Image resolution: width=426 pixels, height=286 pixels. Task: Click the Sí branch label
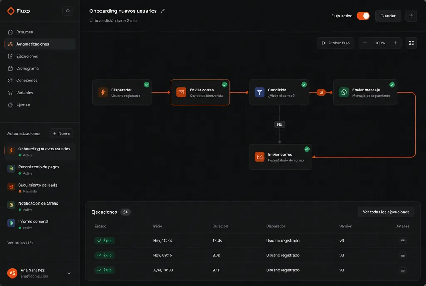321,92
